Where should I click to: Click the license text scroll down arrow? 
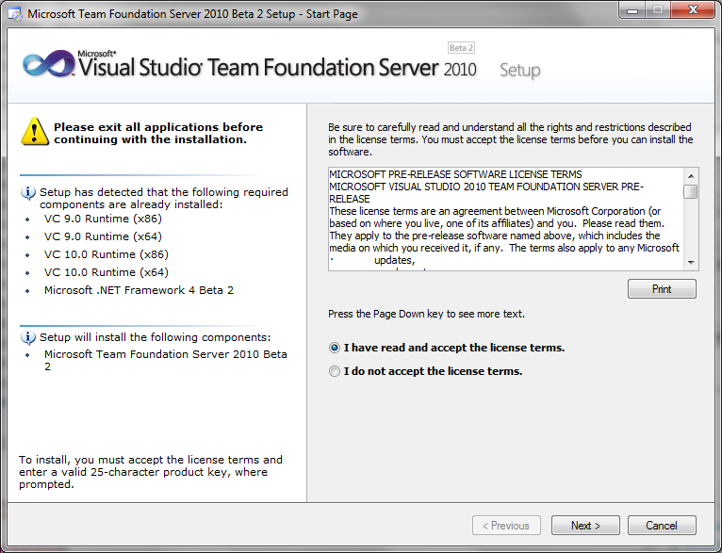click(x=691, y=262)
